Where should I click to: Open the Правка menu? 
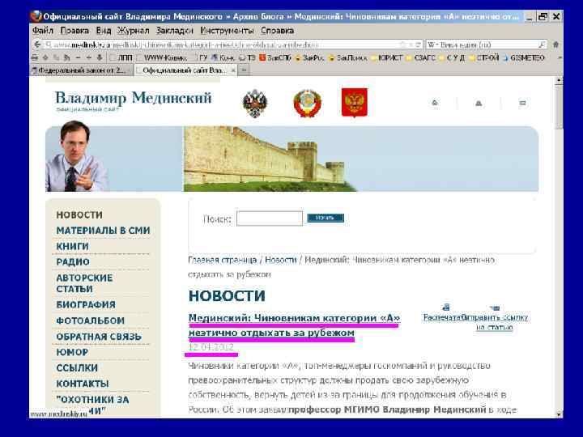pyautogui.click(x=74, y=31)
